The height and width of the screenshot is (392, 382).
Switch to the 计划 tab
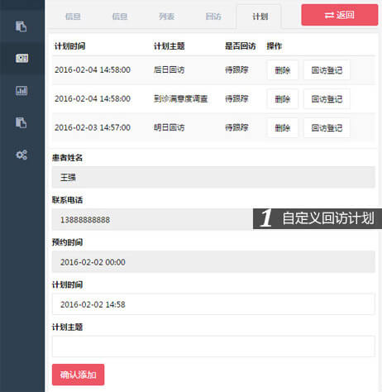[x=260, y=17]
